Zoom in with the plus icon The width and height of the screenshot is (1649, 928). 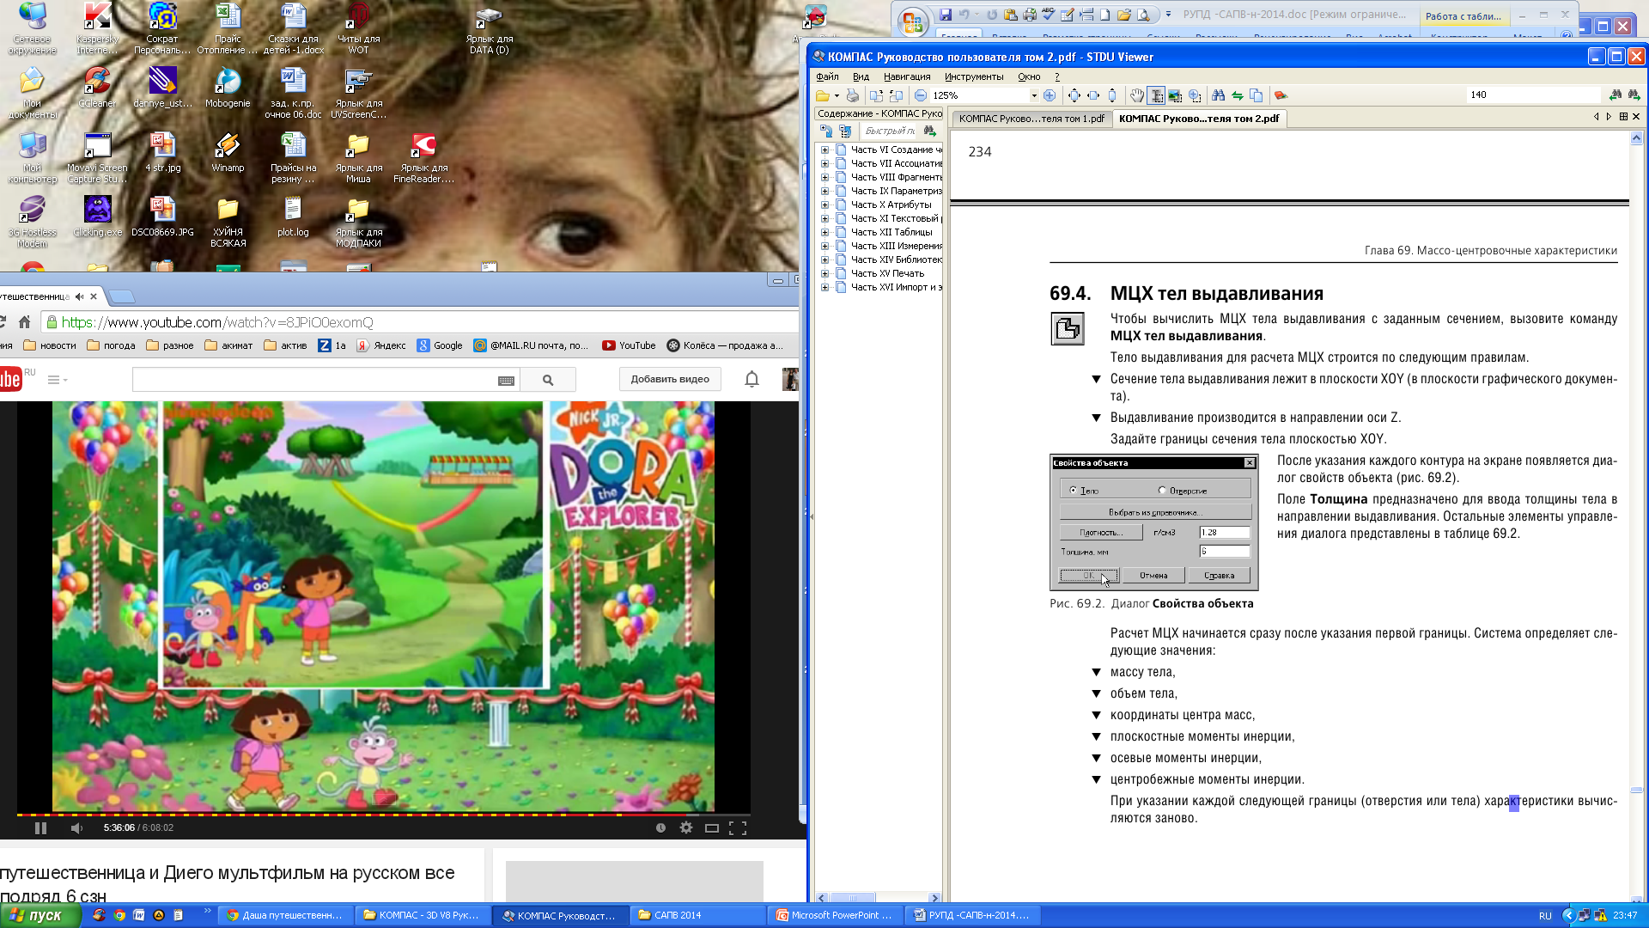coord(1050,95)
